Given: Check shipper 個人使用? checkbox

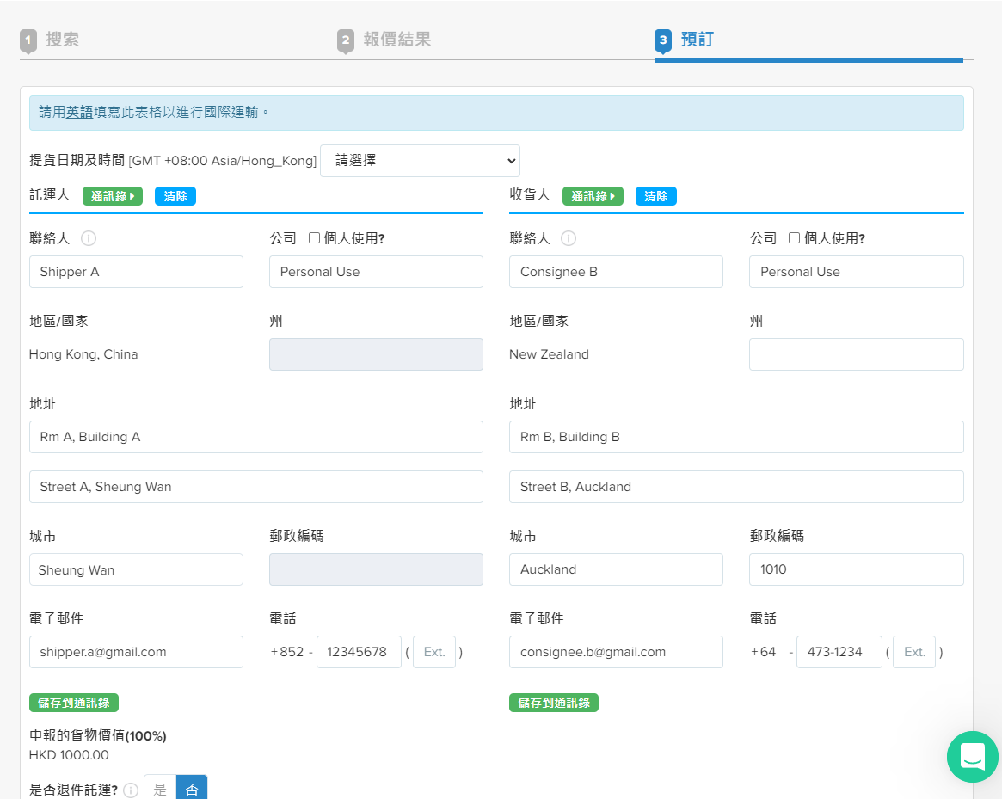Looking at the screenshot, I should coord(314,237).
